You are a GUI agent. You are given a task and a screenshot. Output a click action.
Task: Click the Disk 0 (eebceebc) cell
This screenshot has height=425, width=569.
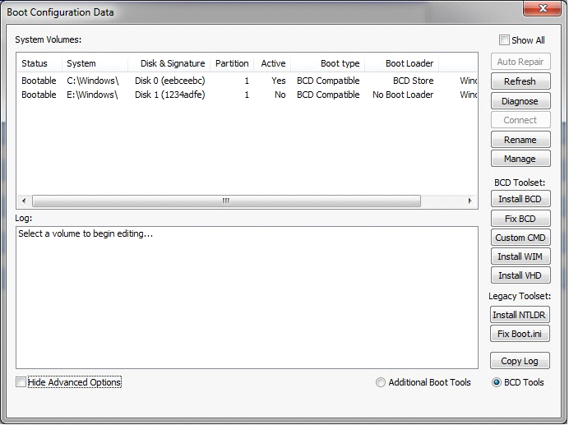point(170,81)
